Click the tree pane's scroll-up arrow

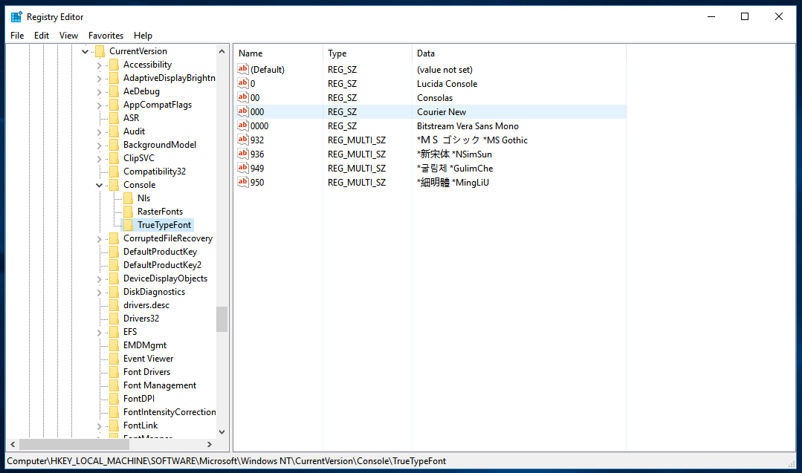[x=221, y=51]
